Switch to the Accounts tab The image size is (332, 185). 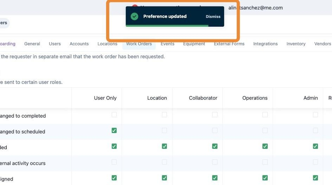[x=79, y=44]
